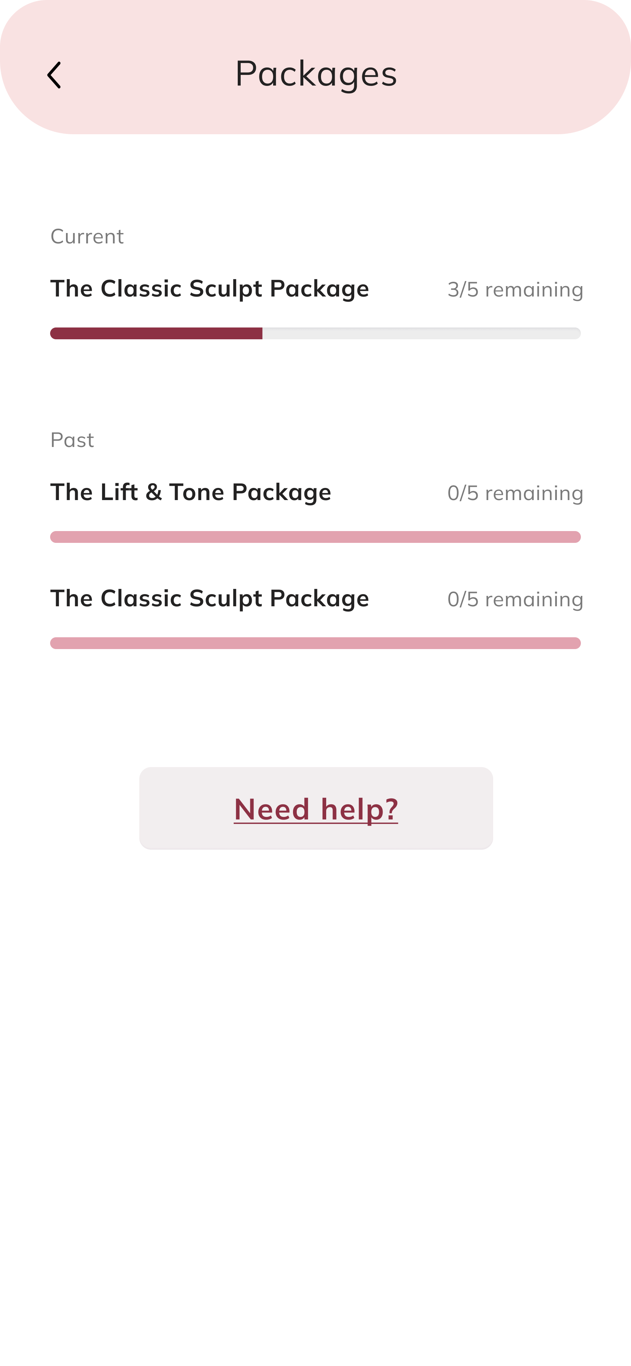The height and width of the screenshot is (1366, 631).
Task: Click the Lift & Tone pink progress bar
Action: coord(315,537)
